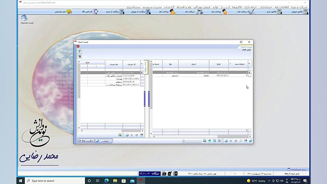The image size is (327, 184).
Task: Sort by the تاریخ column header
Action: 219,64
